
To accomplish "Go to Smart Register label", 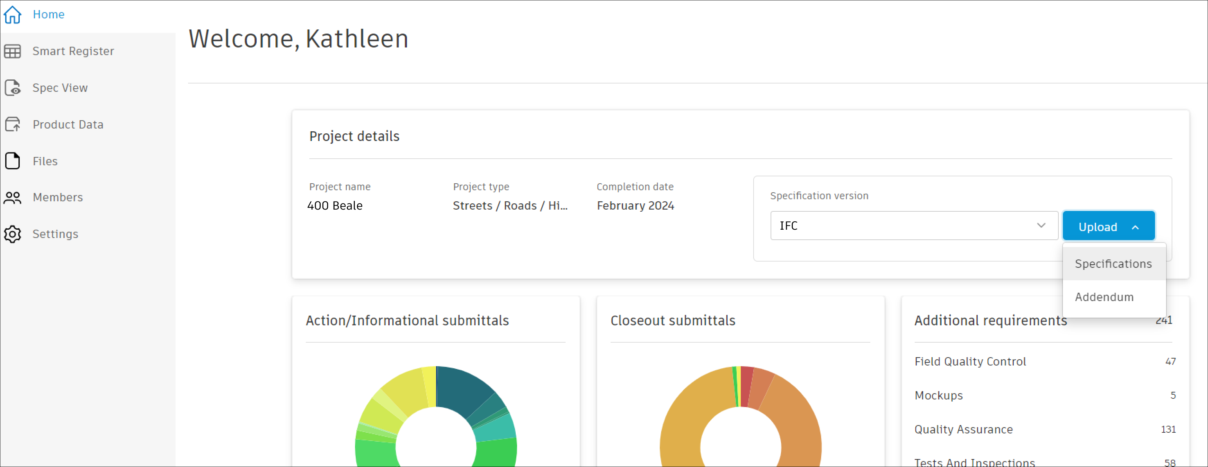I will tap(73, 51).
